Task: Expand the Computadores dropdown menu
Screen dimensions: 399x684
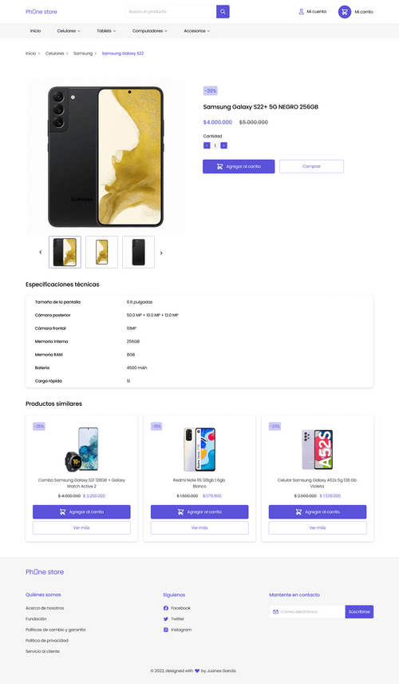Action: pos(150,31)
